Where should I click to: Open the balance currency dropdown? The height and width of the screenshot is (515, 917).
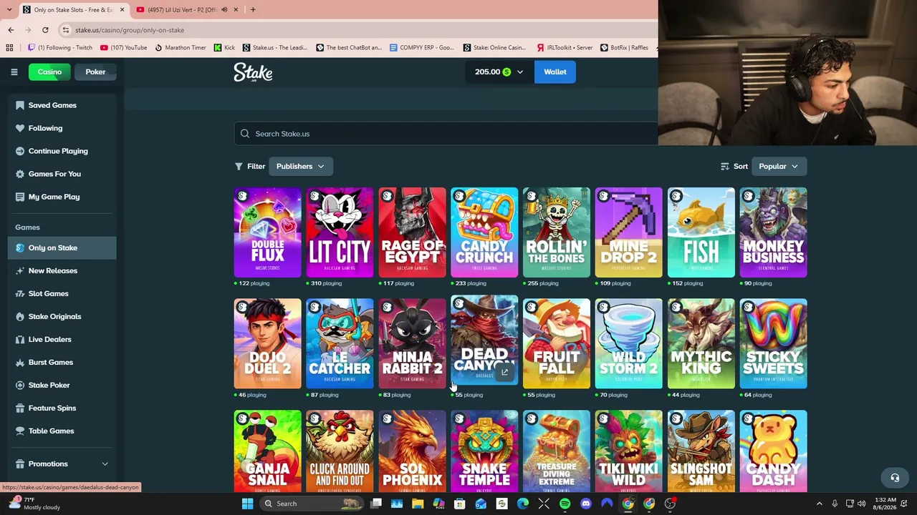click(x=499, y=72)
